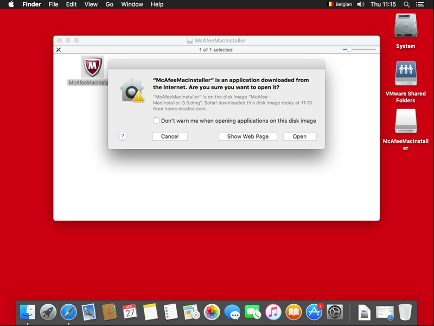Open iBooks from the Dock
The width and height of the screenshot is (434, 326).
[x=293, y=312]
